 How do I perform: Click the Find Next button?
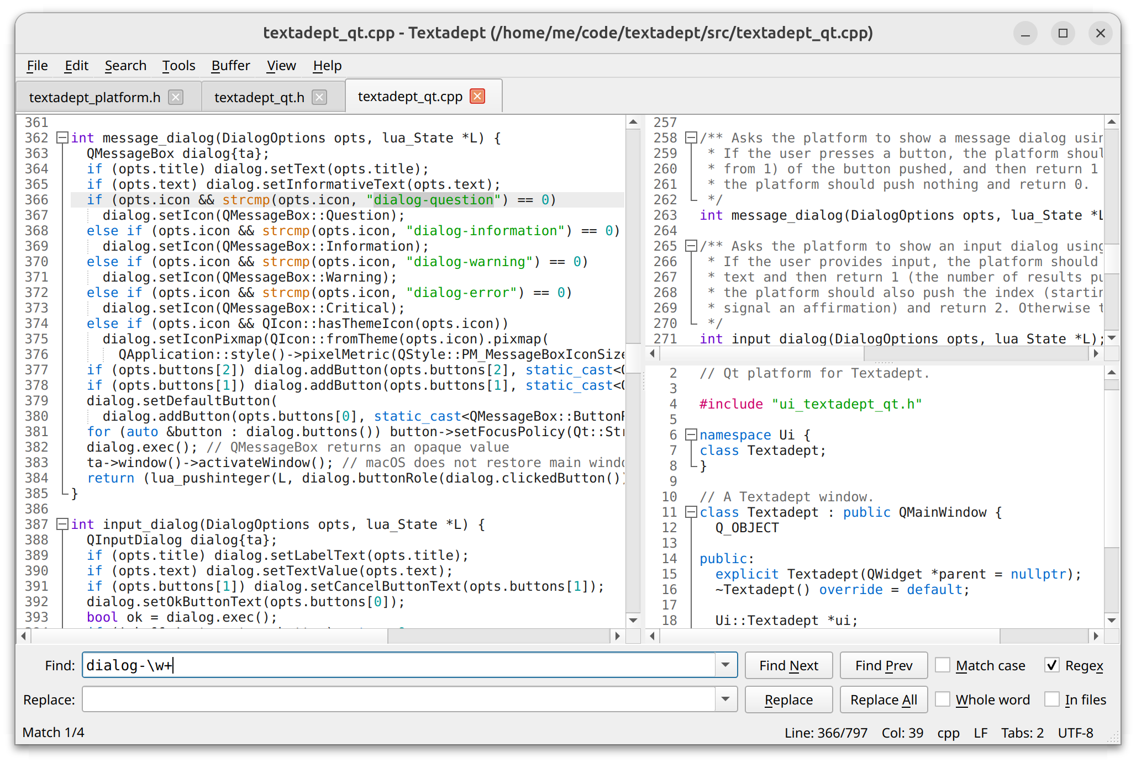(788, 665)
